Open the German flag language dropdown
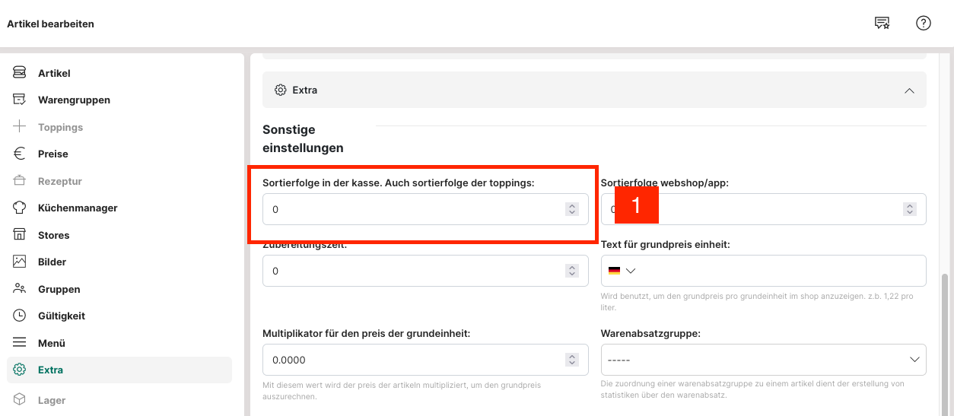Screen dimensions: 954x416 tap(622, 271)
